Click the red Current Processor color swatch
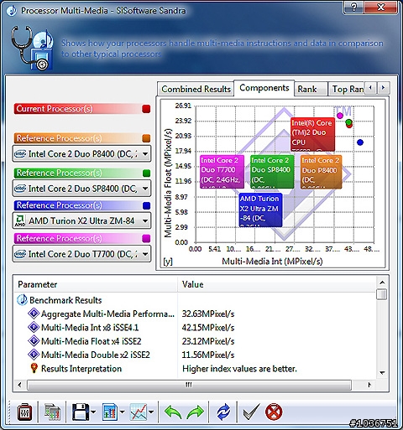Screen dimensions: 403x430 (146, 109)
